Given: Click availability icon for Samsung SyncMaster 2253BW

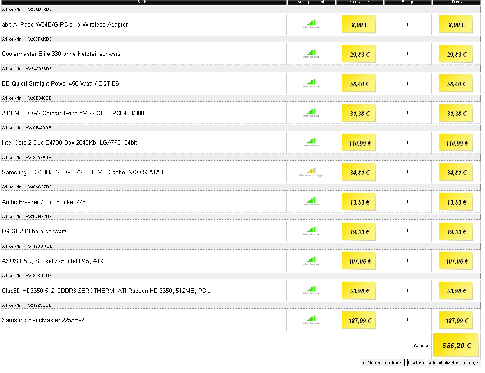Looking at the screenshot, I should point(311,319).
